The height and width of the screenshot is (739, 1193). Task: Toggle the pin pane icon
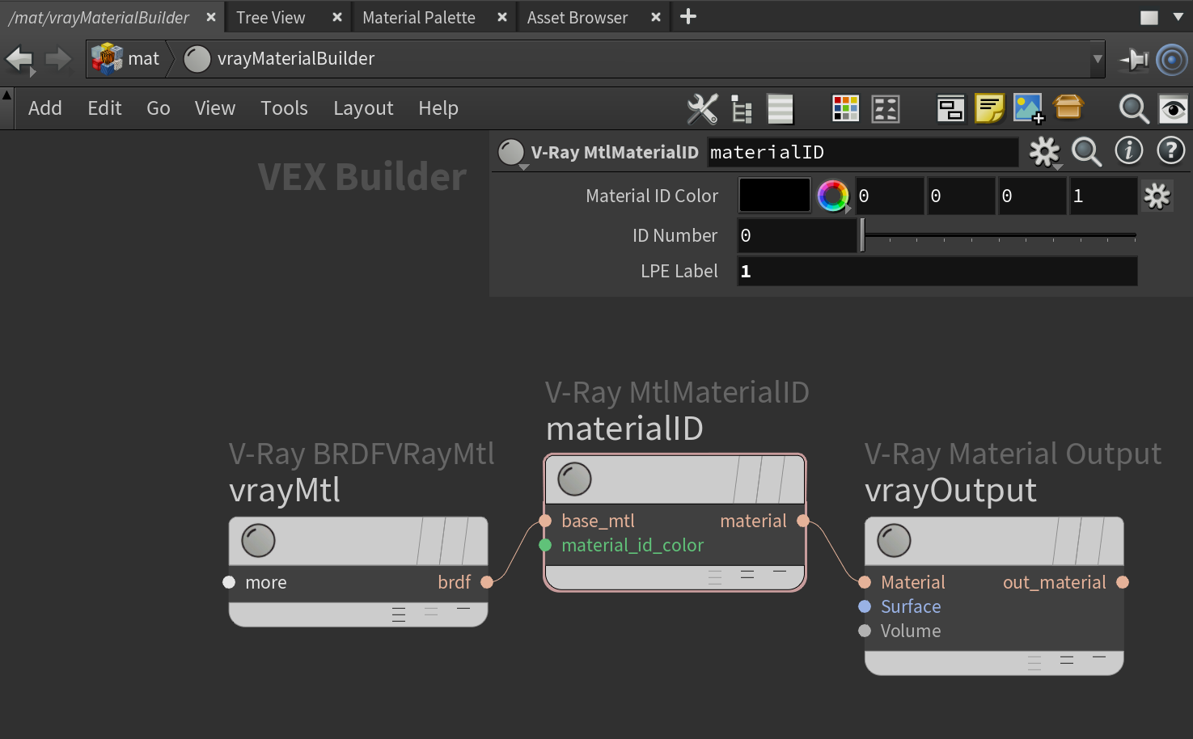(1134, 59)
